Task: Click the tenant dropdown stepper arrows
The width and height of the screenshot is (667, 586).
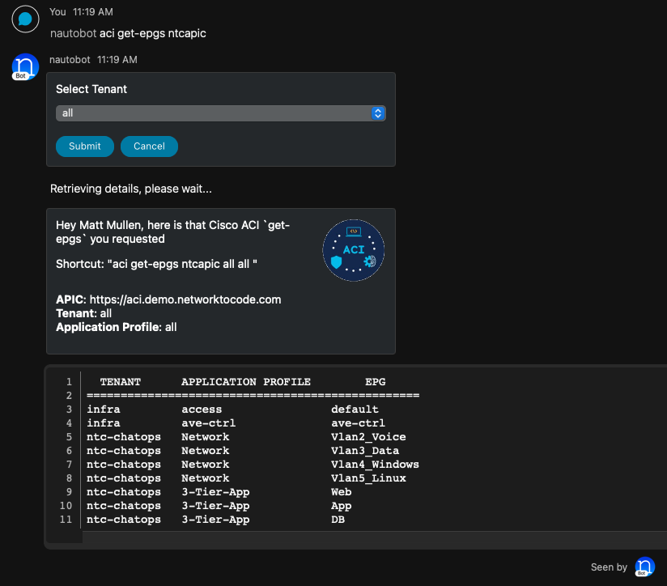Action: [x=378, y=113]
